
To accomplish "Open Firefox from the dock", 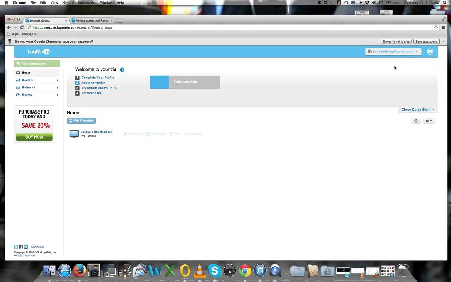I will [x=79, y=271].
